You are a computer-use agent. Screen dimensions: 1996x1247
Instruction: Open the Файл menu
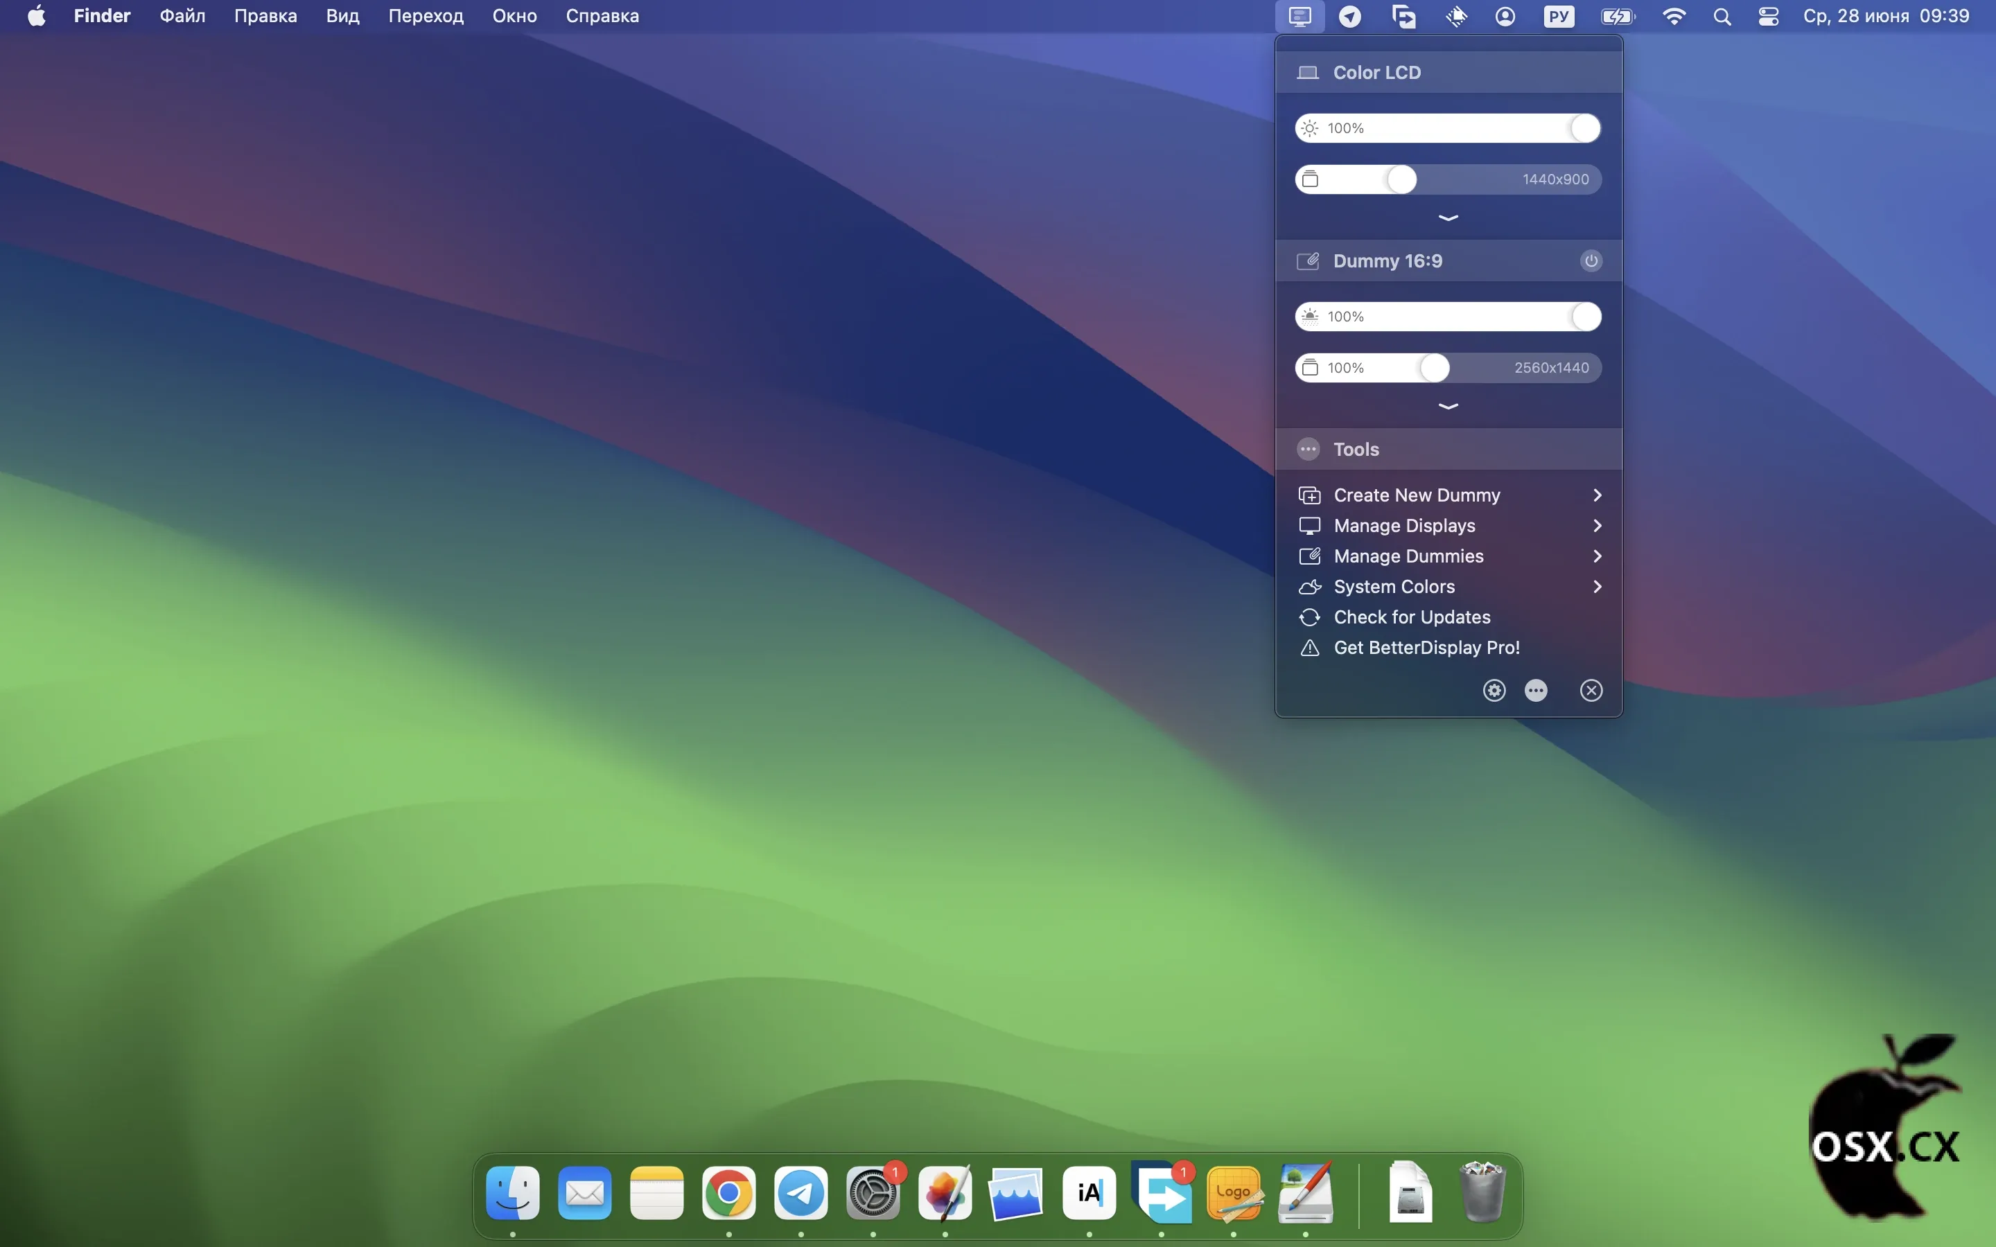click(x=182, y=17)
